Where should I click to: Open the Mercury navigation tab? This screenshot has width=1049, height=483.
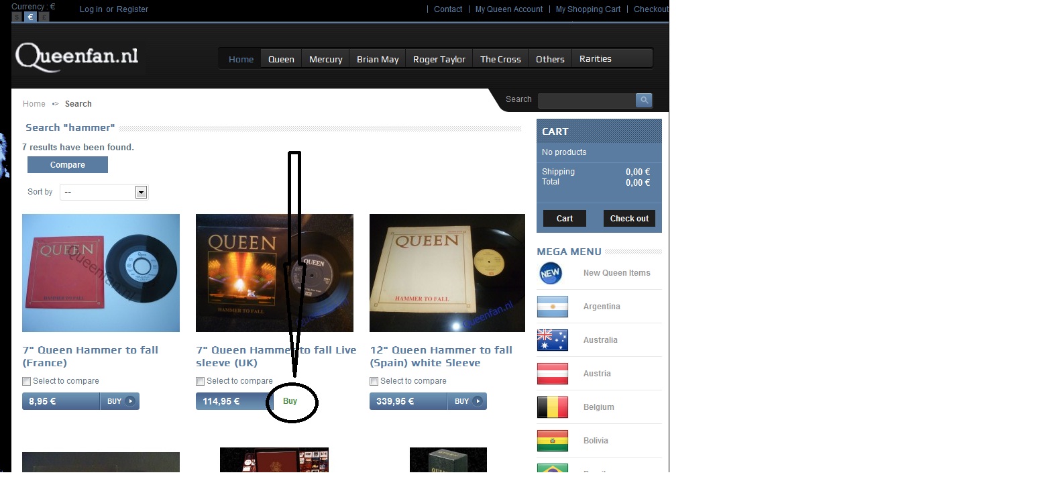pos(326,59)
